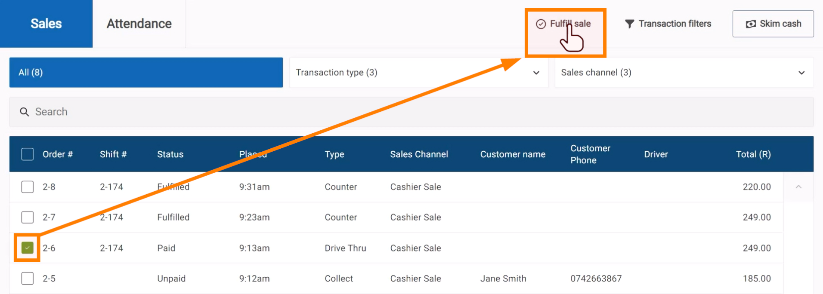The height and width of the screenshot is (294, 823).
Task: Click the Total (R) column header
Action: 753,154
